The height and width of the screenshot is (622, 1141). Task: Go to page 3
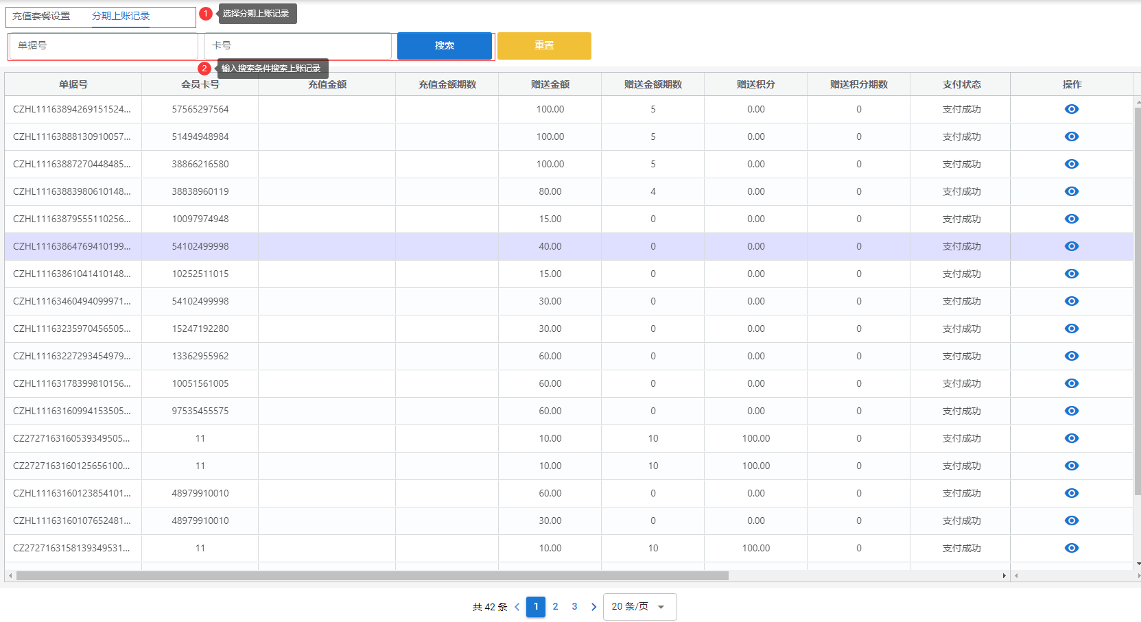point(574,607)
